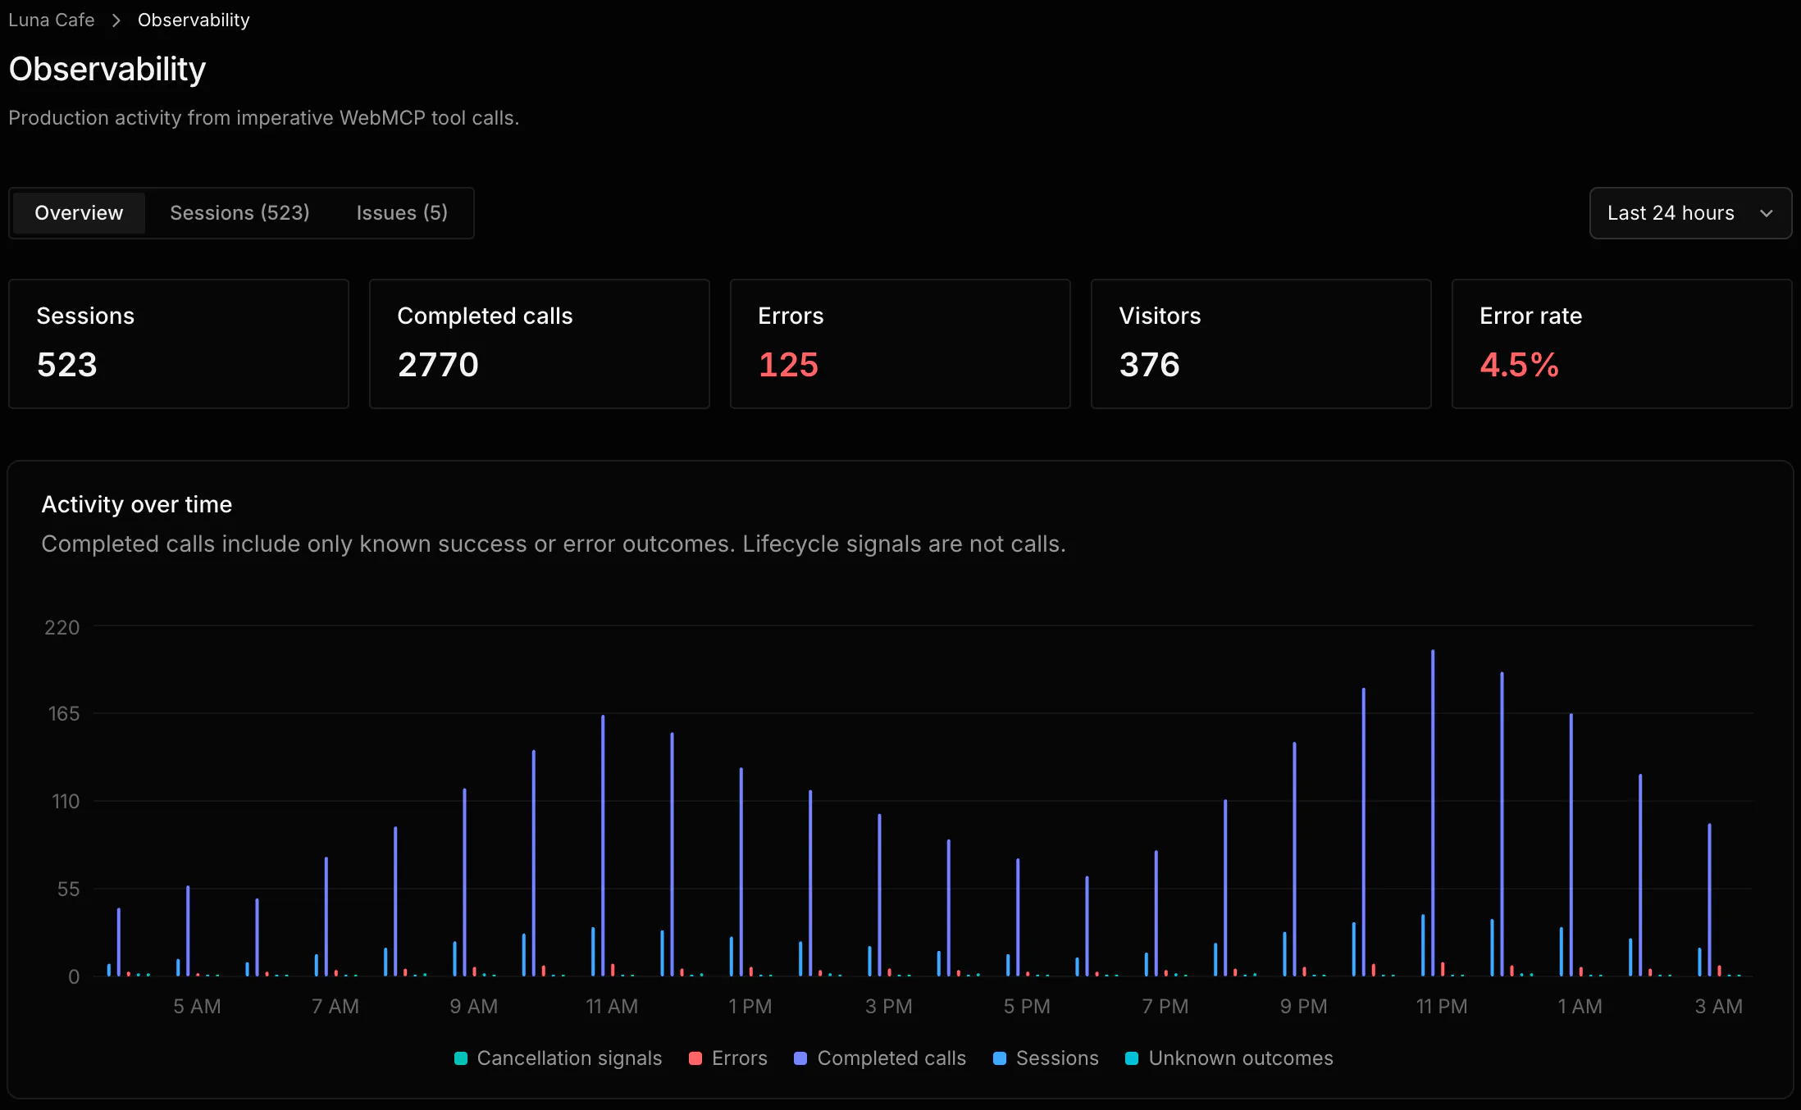The height and width of the screenshot is (1110, 1801).
Task: Click the '5 AM' x-axis label
Action: click(x=197, y=1006)
